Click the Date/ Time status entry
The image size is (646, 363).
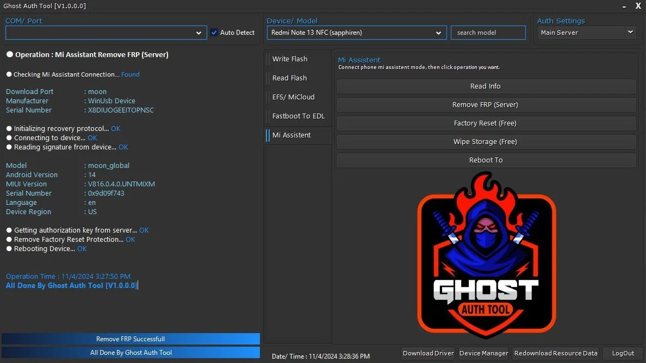click(320, 356)
